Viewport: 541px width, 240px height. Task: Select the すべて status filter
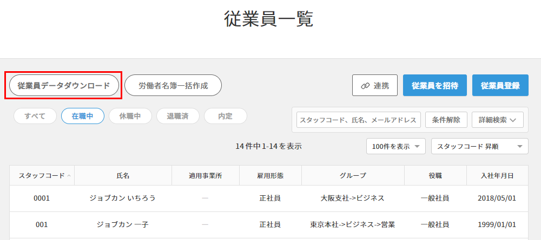tap(35, 116)
